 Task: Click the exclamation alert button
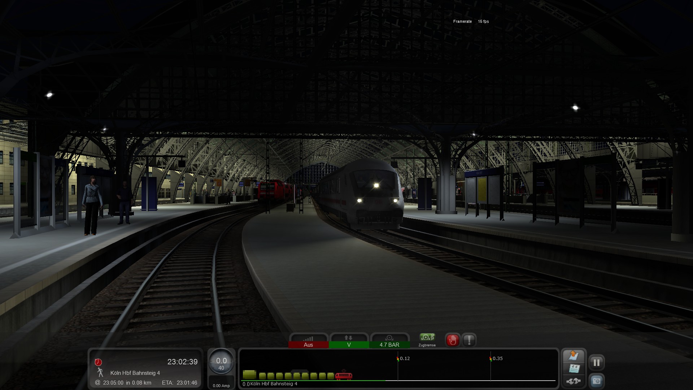(469, 340)
